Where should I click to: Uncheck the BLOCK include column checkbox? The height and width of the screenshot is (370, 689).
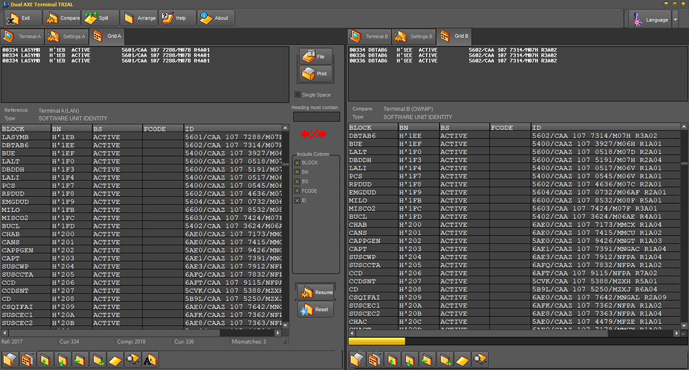(x=297, y=163)
